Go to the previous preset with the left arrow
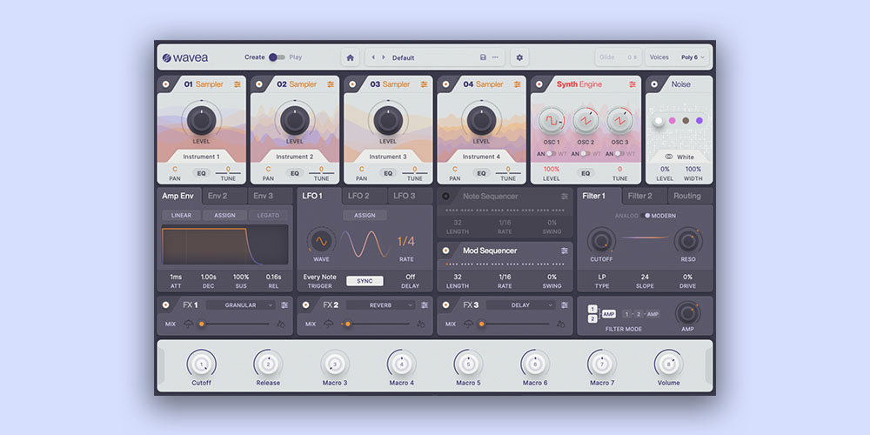Image resolution: width=870 pixels, height=435 pixels. click(x=374, y=57)
